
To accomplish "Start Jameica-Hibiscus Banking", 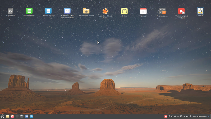I will click(x=105, y=11).
